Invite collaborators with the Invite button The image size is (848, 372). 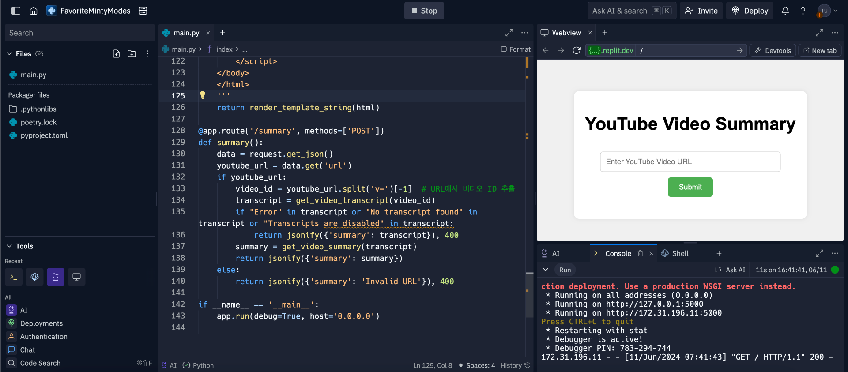[701, 11]
